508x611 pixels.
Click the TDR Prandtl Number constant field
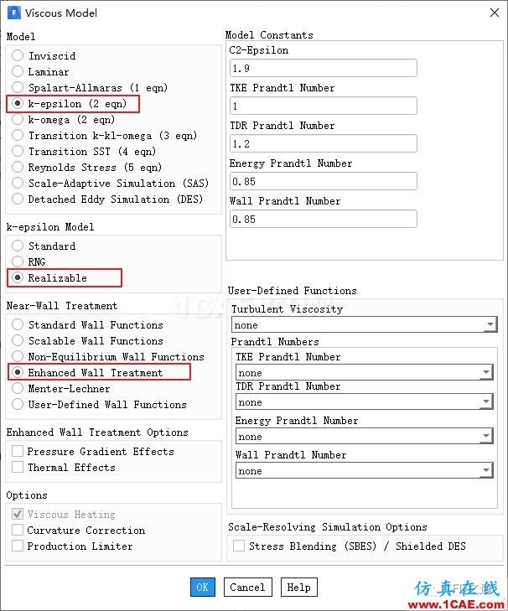click(324, 143)
